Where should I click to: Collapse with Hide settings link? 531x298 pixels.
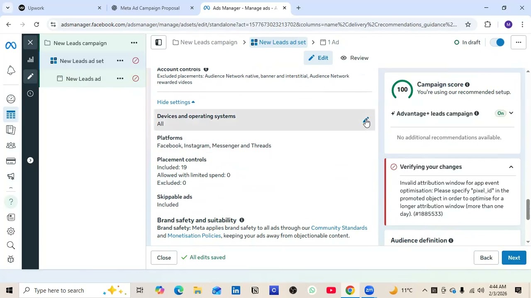[176, 102]
